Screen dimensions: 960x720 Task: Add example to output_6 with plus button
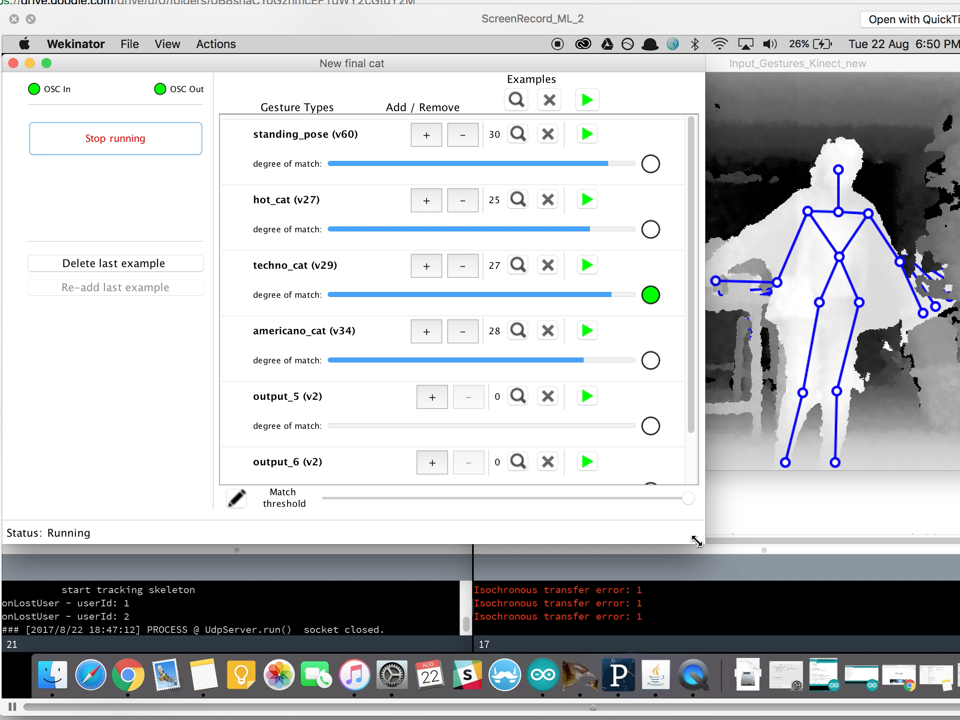tap(432, 462)
